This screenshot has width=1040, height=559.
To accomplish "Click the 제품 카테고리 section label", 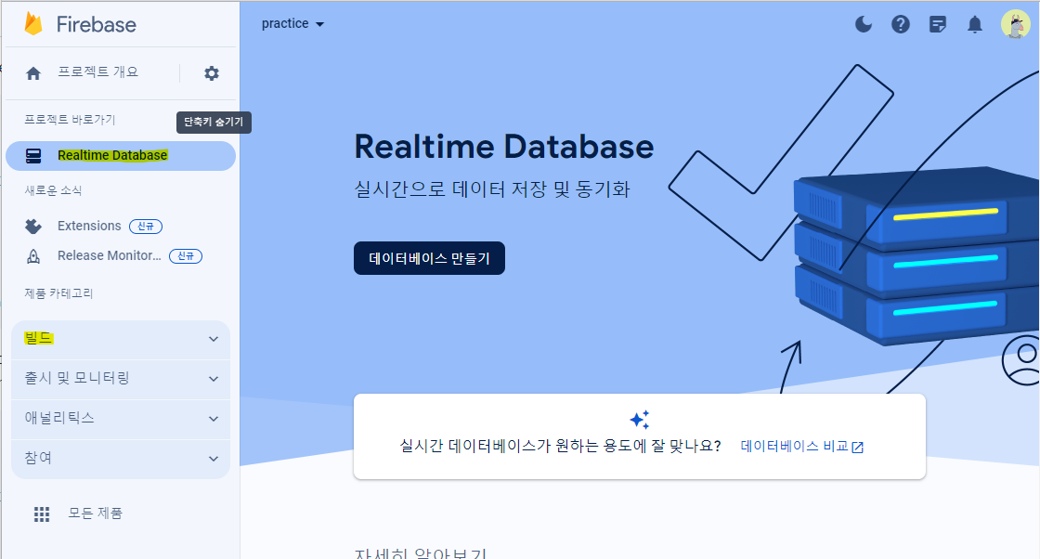I will (x=58, y=293).
